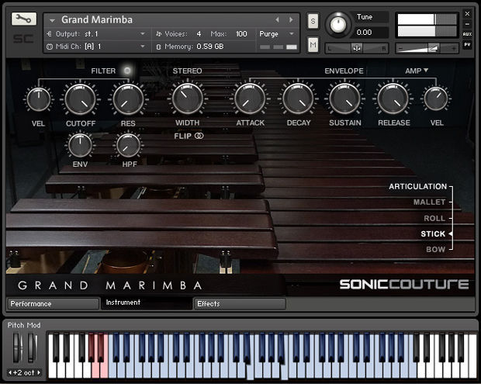Click the RES knob
The image size is (481, 384).
click(128, 99)
